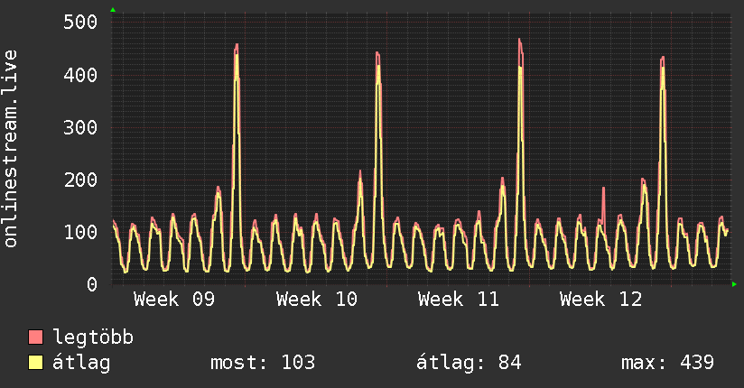Click the 500 y-axis tick label
This screenshot has height=388, width=744.
(80, 23)
